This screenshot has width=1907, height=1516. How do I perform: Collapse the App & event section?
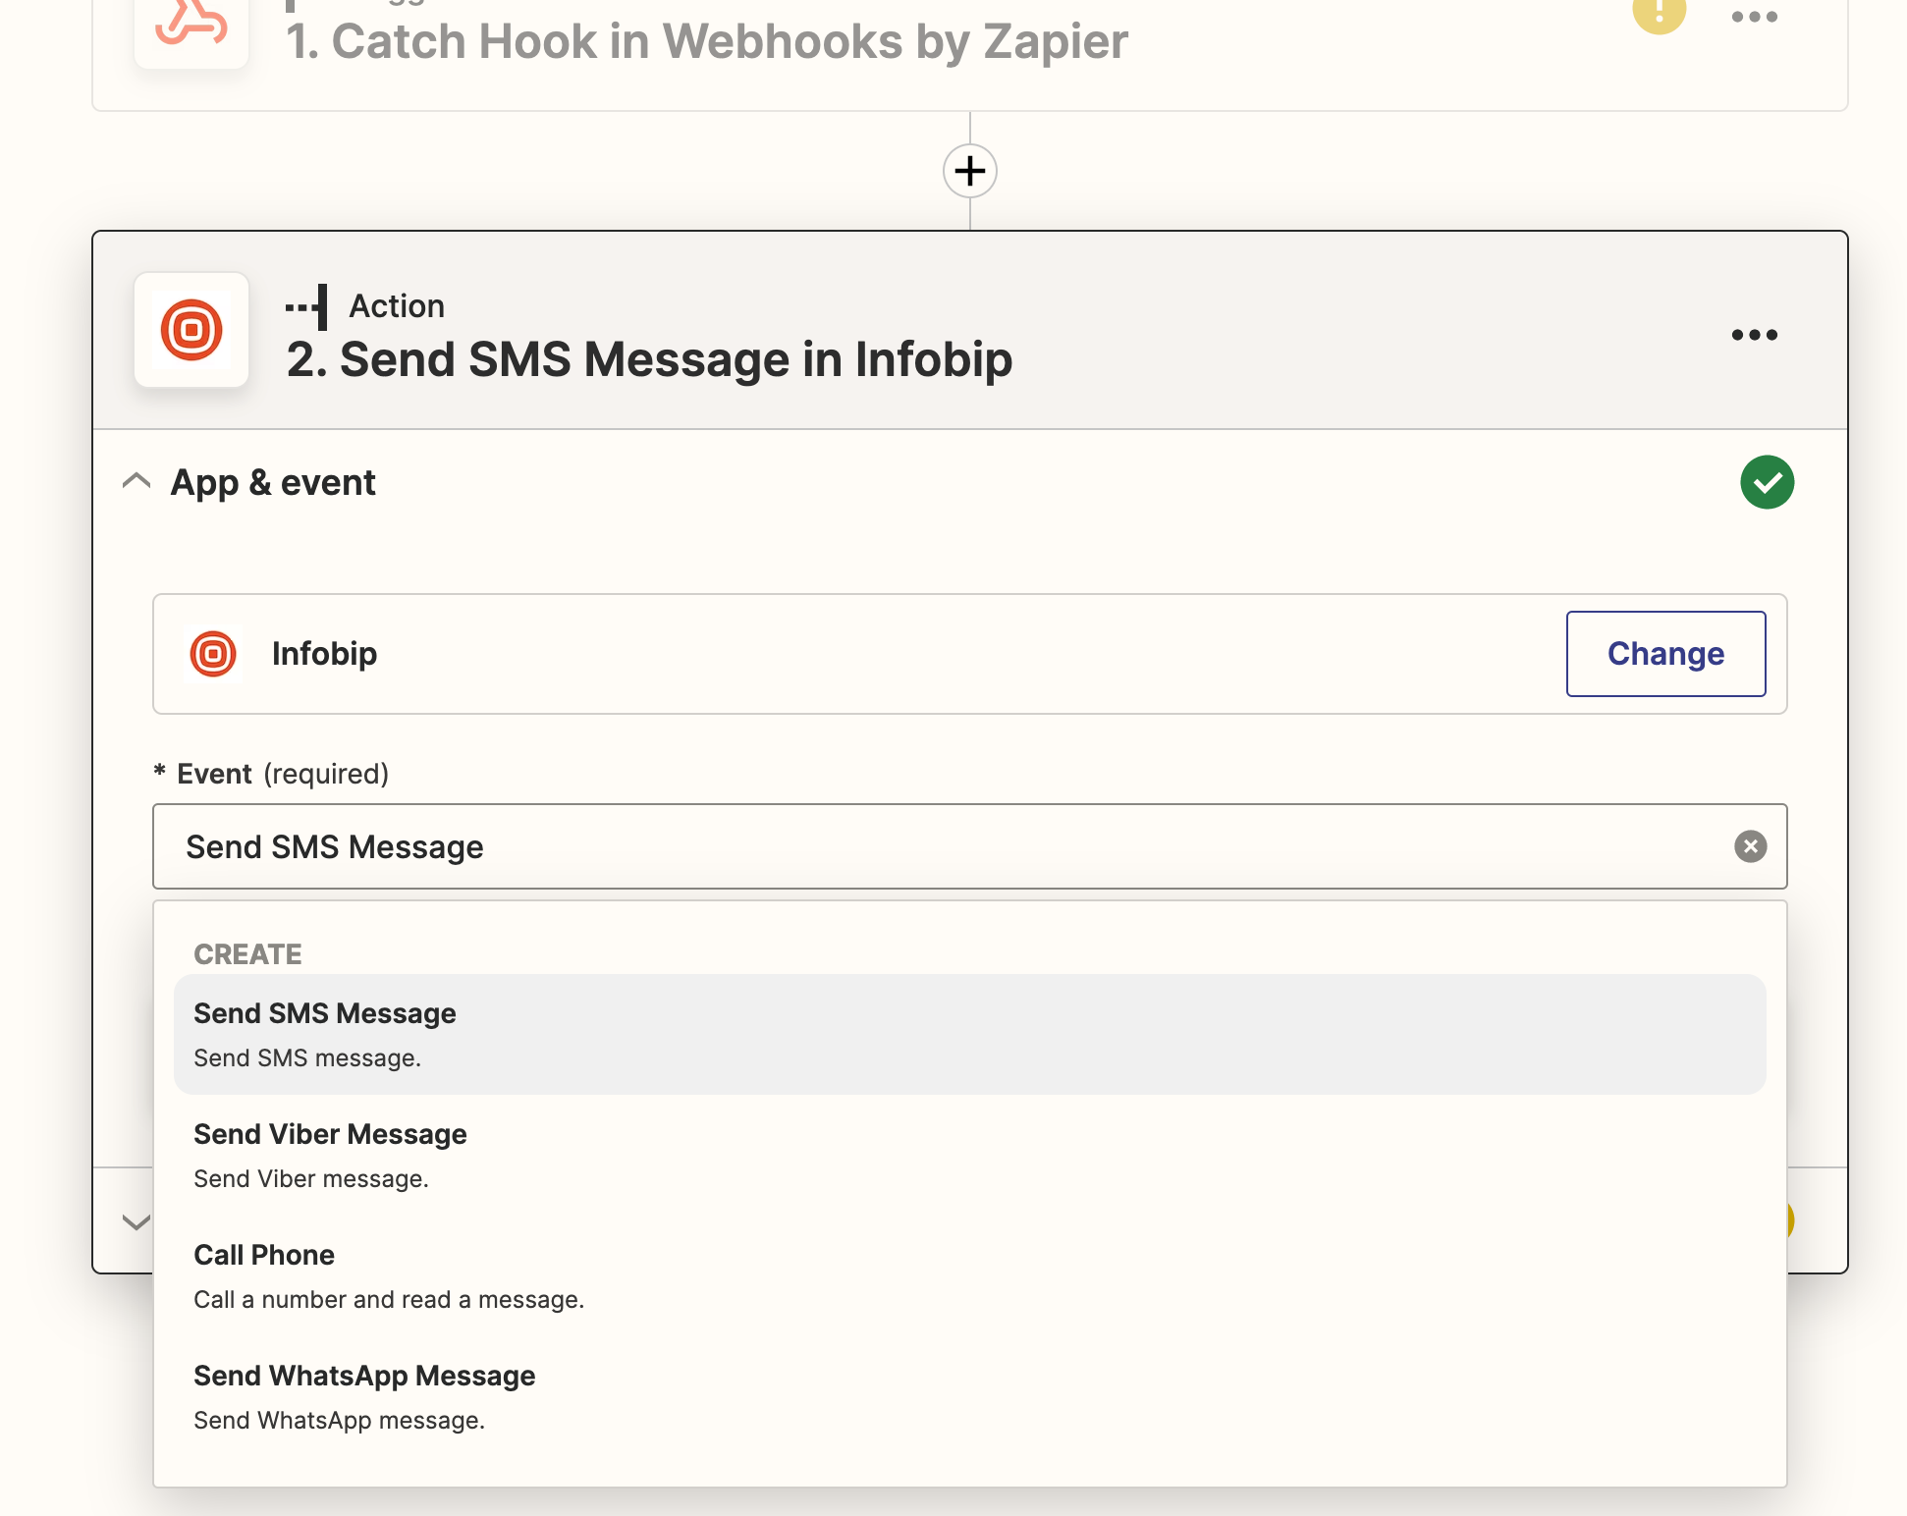136,482
